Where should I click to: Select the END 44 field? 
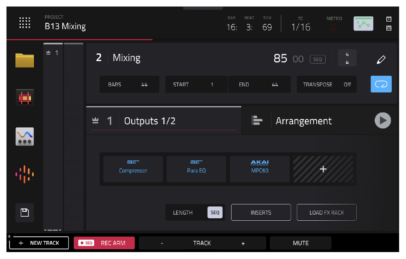[x=259, y=84]
